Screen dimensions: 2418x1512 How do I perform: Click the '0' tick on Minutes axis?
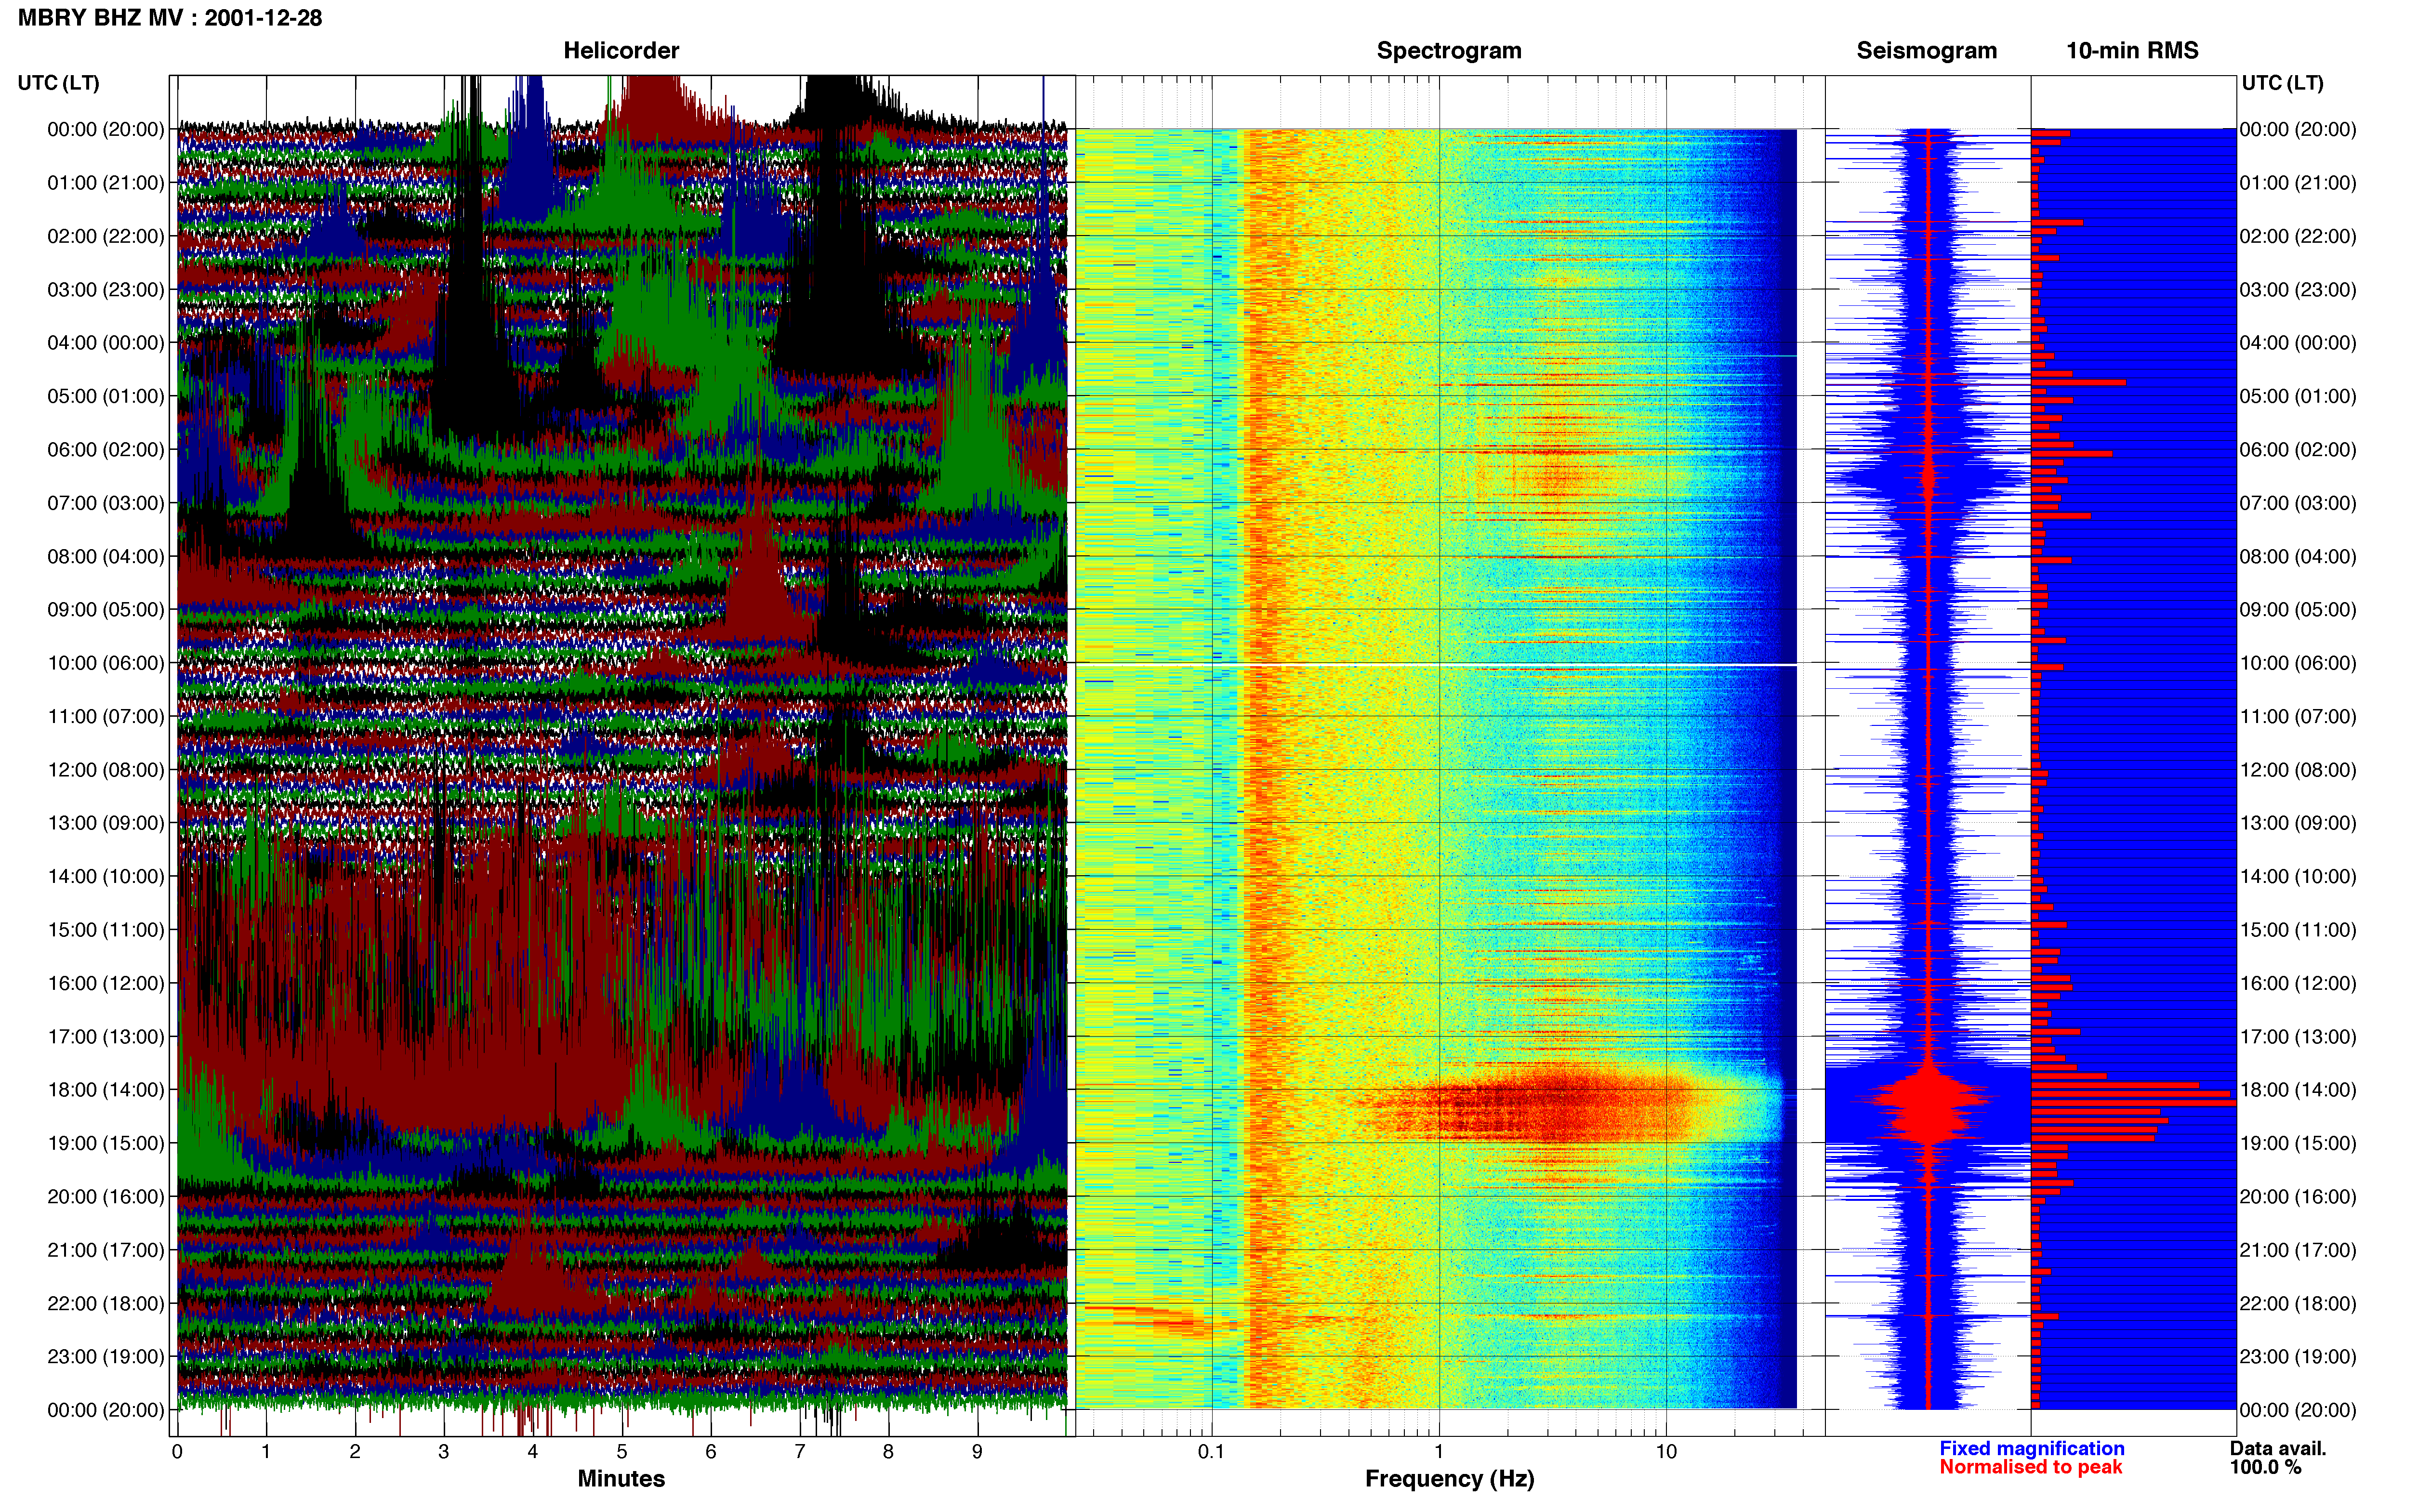pos(177,1452)
